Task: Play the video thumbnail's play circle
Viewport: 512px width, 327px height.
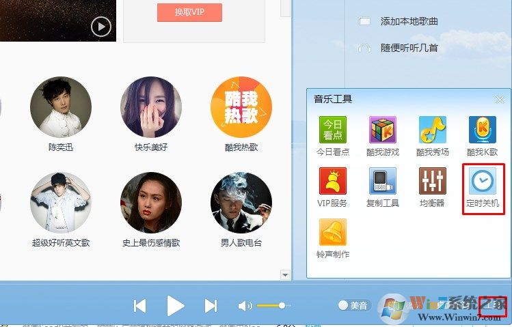Action: tap(101, 27)
